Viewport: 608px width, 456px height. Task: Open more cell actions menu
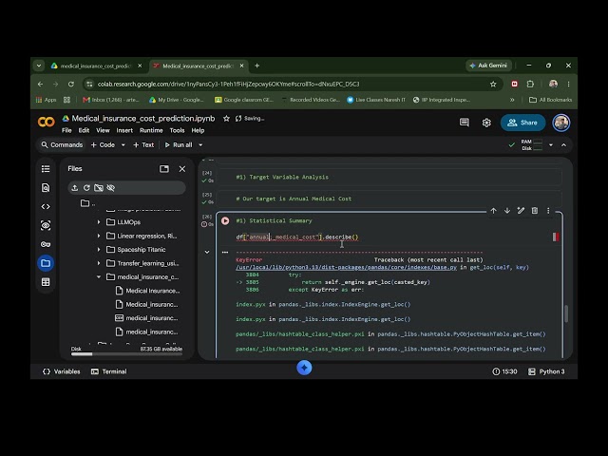[x=548, y=211]
